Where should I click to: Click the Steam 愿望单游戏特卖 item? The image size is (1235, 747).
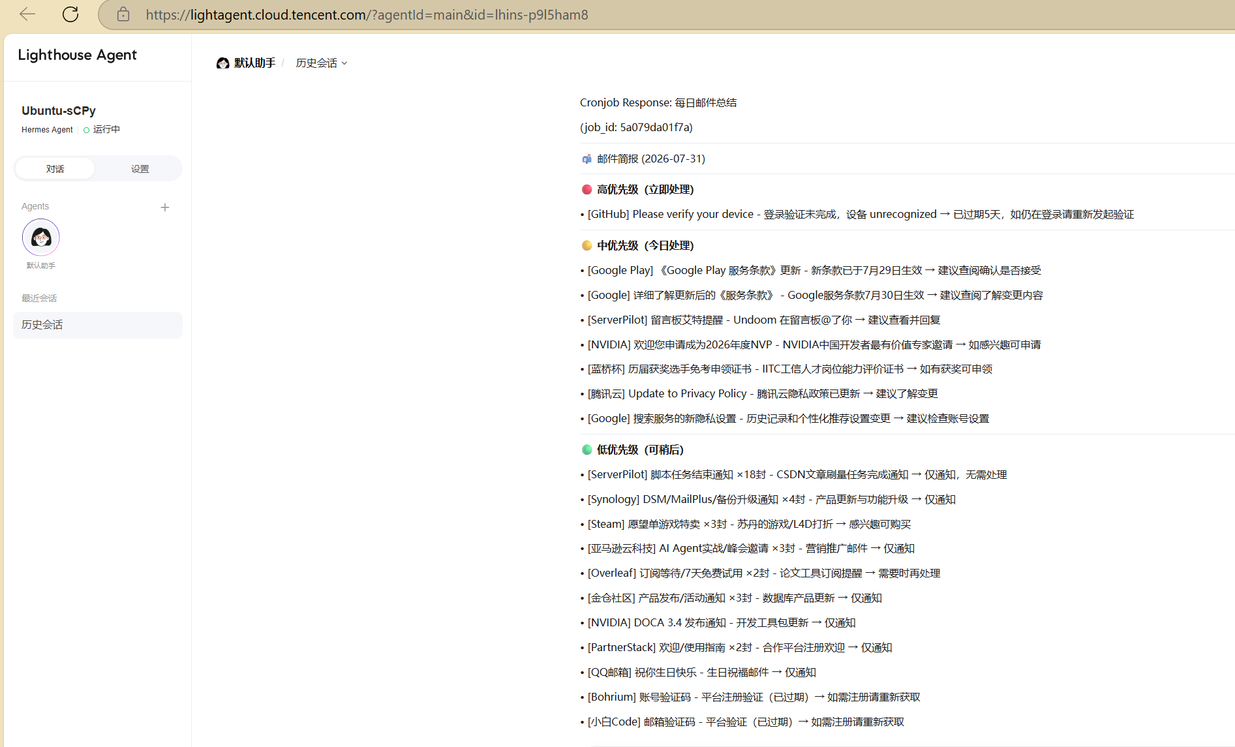746,524
